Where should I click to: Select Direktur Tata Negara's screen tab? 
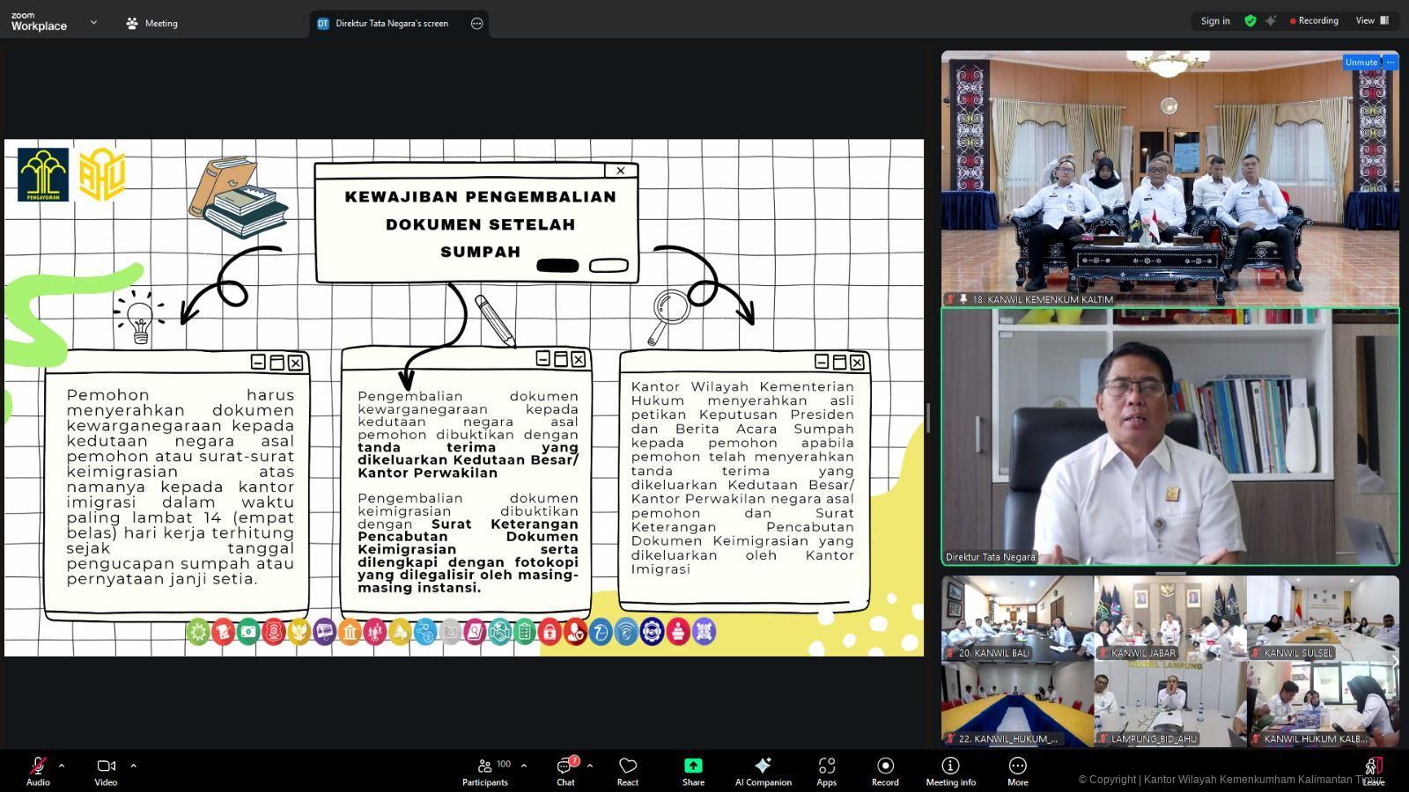(x=391, y=24)
